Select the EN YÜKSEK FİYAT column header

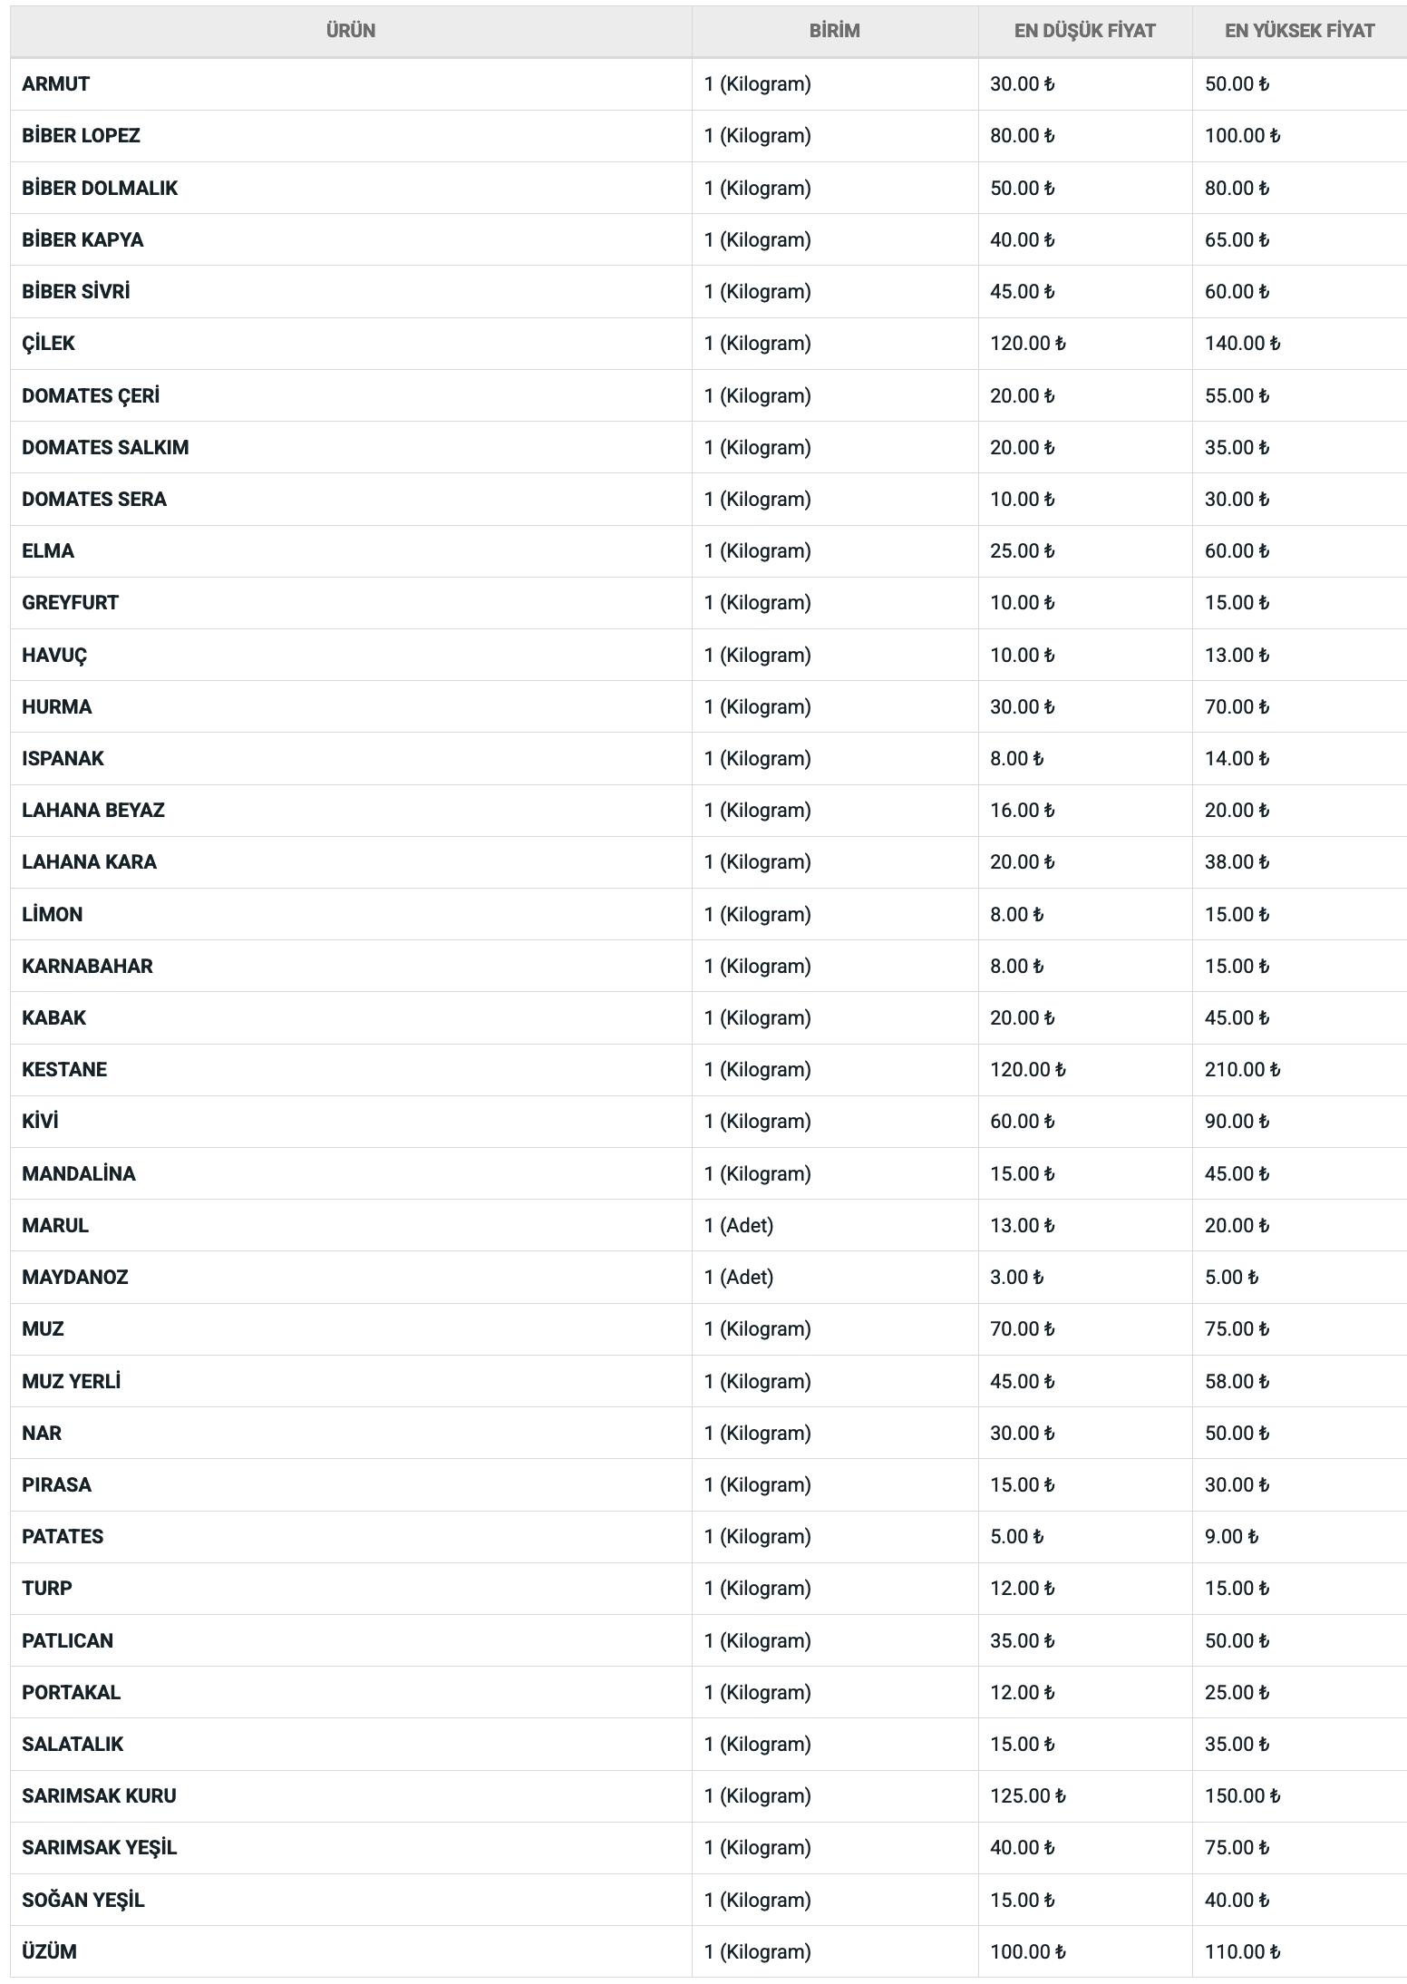(1299, 31)
